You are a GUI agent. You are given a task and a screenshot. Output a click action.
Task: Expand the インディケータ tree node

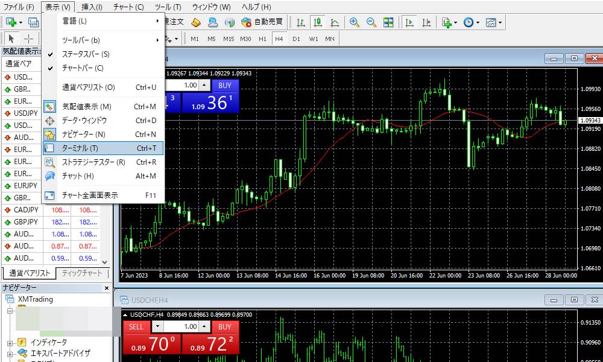point(10,343)
